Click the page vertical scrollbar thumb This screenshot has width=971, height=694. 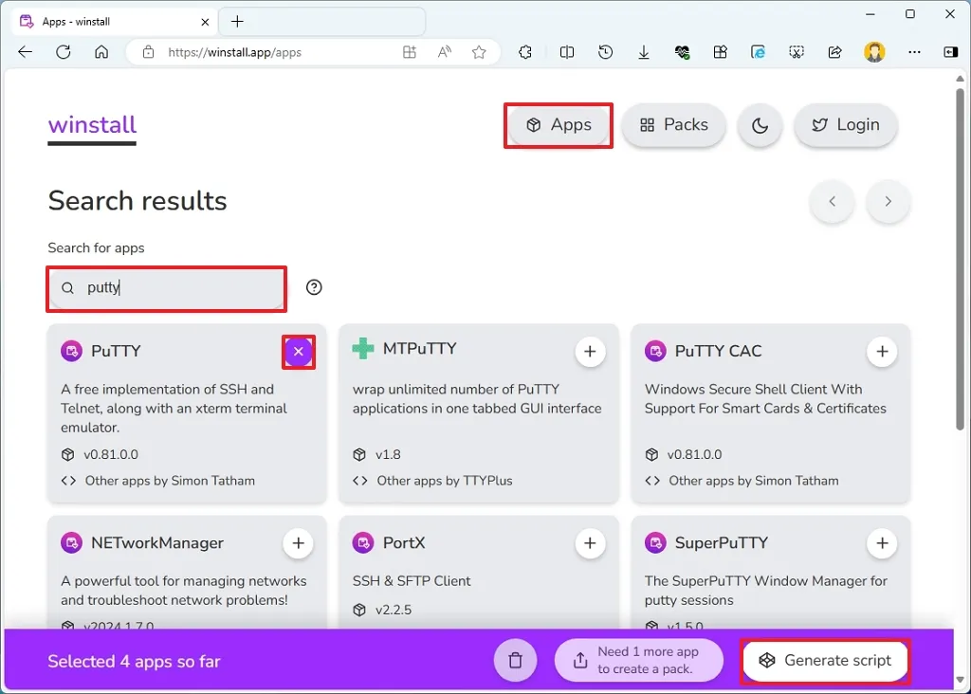click(960, 258)
